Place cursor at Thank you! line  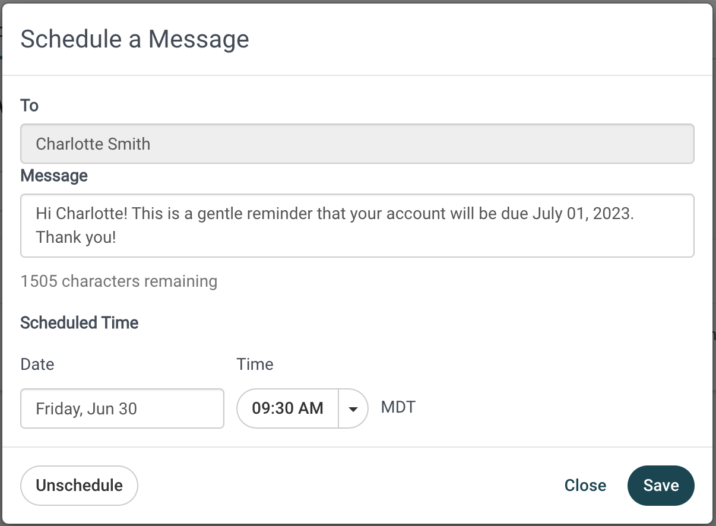click(76, 237)
